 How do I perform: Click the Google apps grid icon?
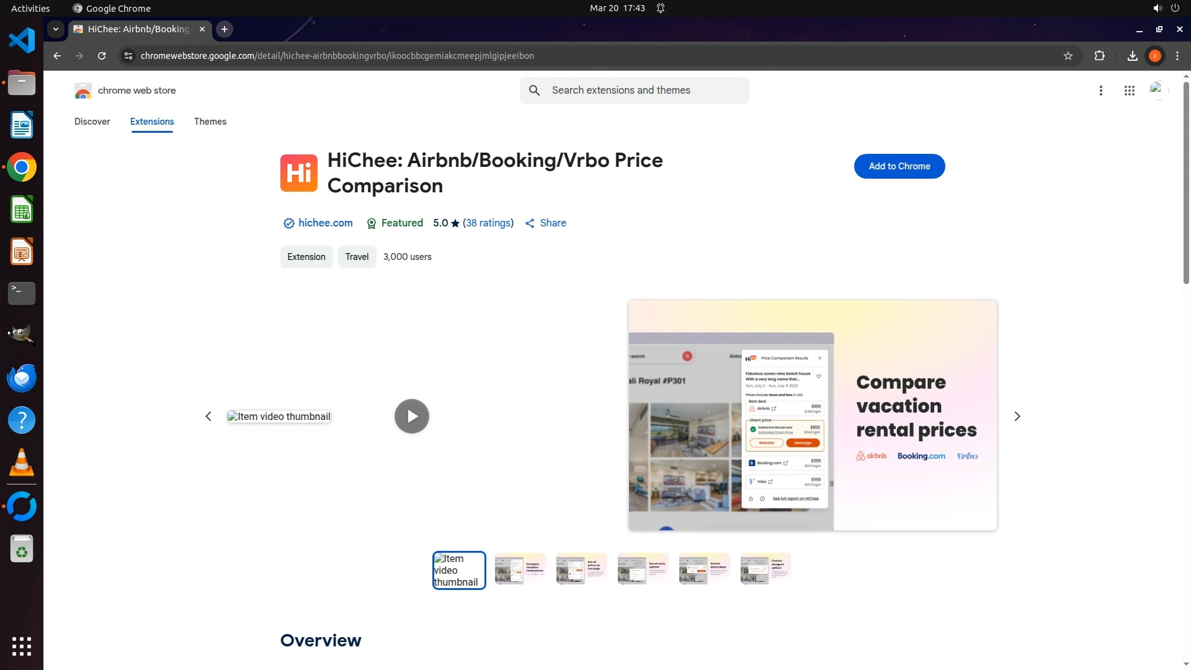pos(1129,91)
